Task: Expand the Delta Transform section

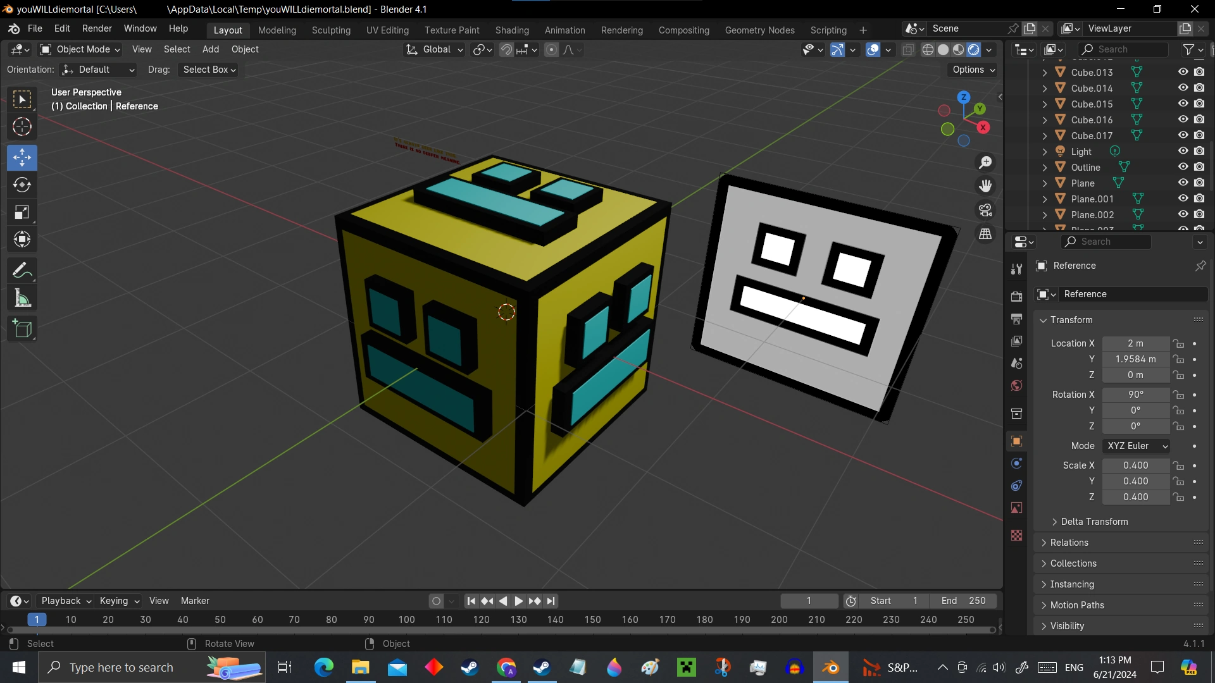Action: click(1093, 522)
